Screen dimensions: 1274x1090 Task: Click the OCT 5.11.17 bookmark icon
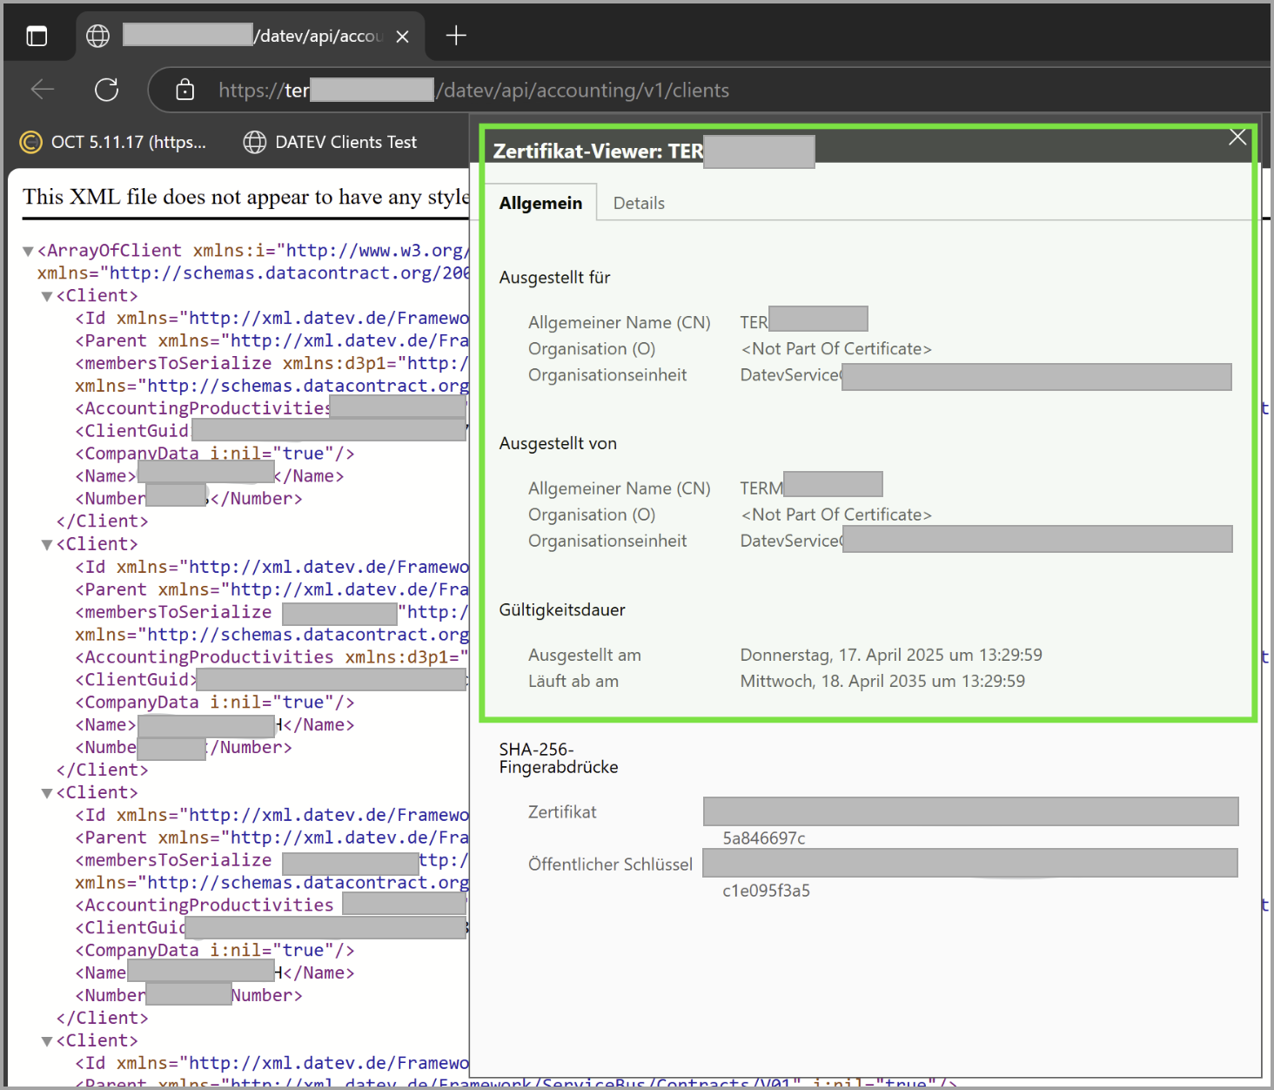[31, 142]
